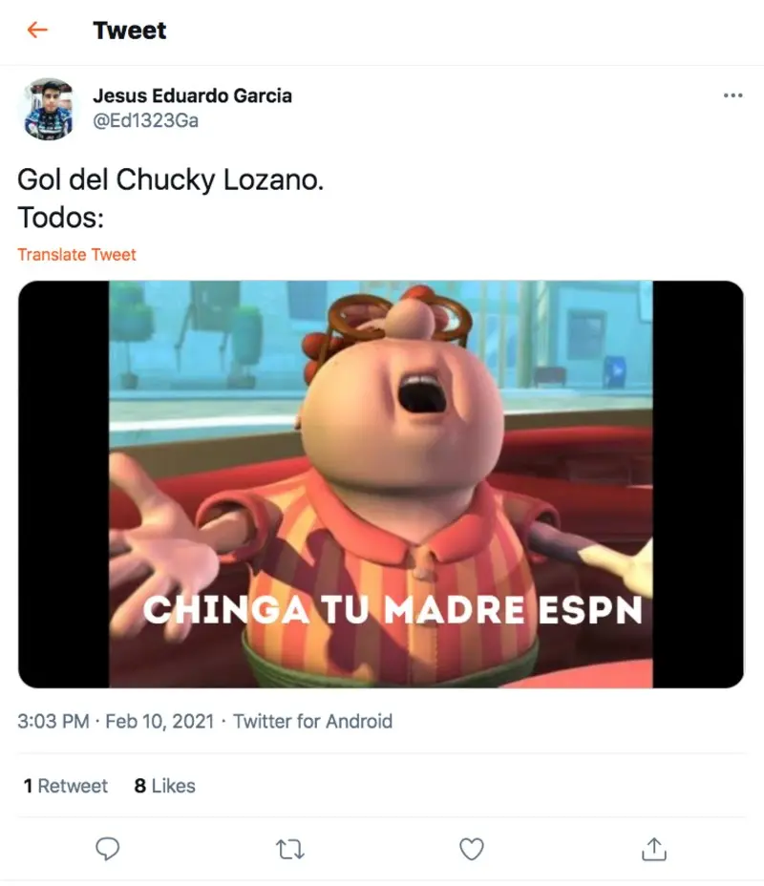Go back using the orange arrow

[37, 30]
